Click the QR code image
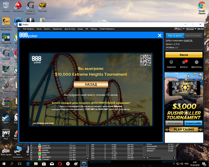Image resolution: width=209 pixels, height=167 pixels. tap(146, 60)
